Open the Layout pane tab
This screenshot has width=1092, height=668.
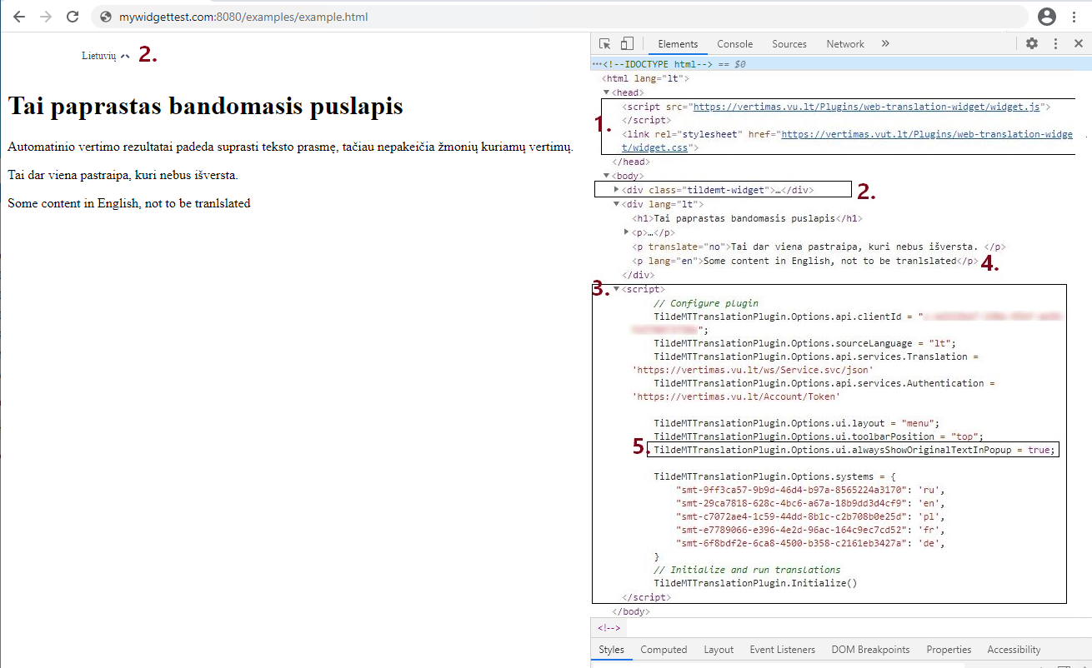pyautogui.click(x=719, y=650)
